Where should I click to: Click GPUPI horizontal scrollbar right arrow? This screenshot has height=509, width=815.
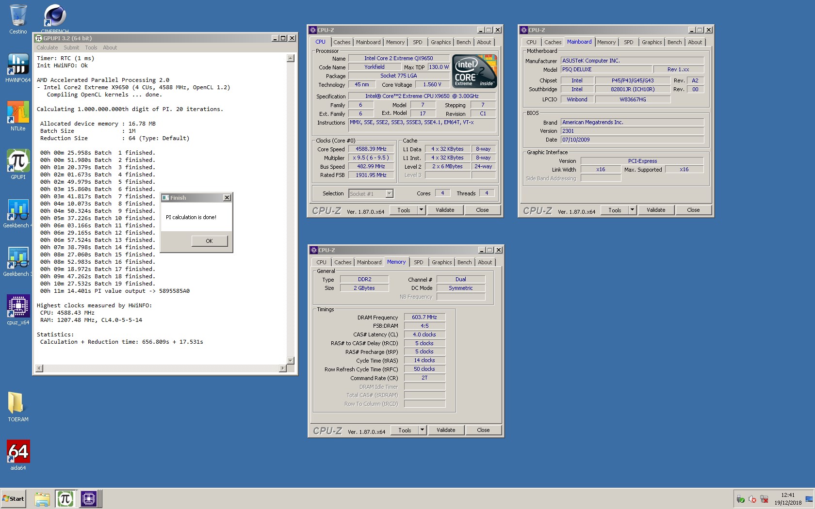click(282, 368)
